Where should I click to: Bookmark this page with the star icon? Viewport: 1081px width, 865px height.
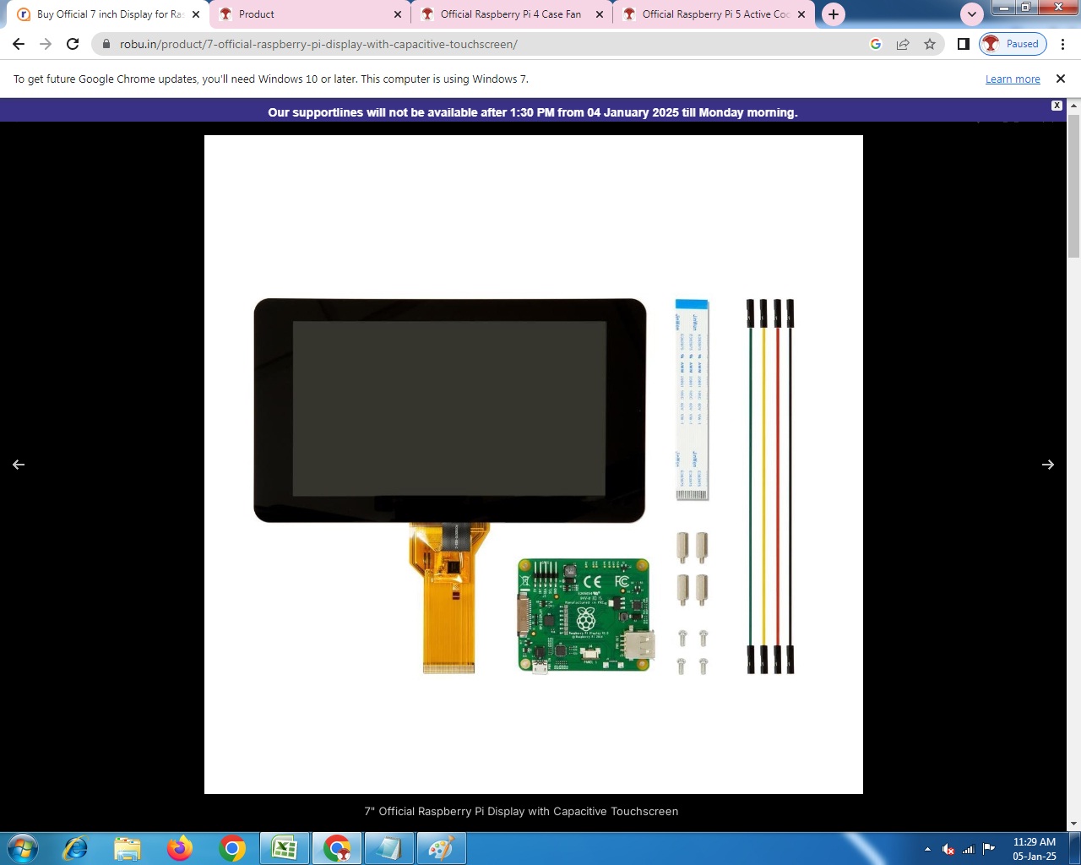(930, 44)
